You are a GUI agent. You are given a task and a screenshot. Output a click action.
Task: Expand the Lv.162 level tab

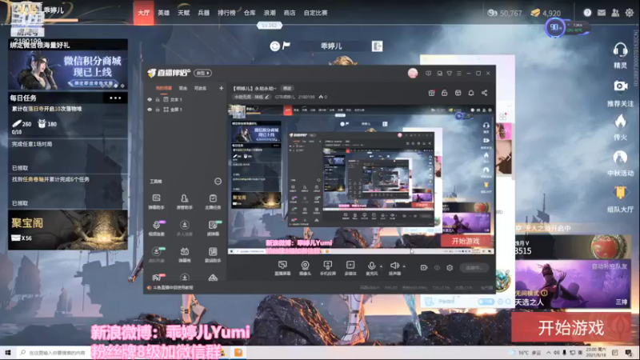point(270,26)
